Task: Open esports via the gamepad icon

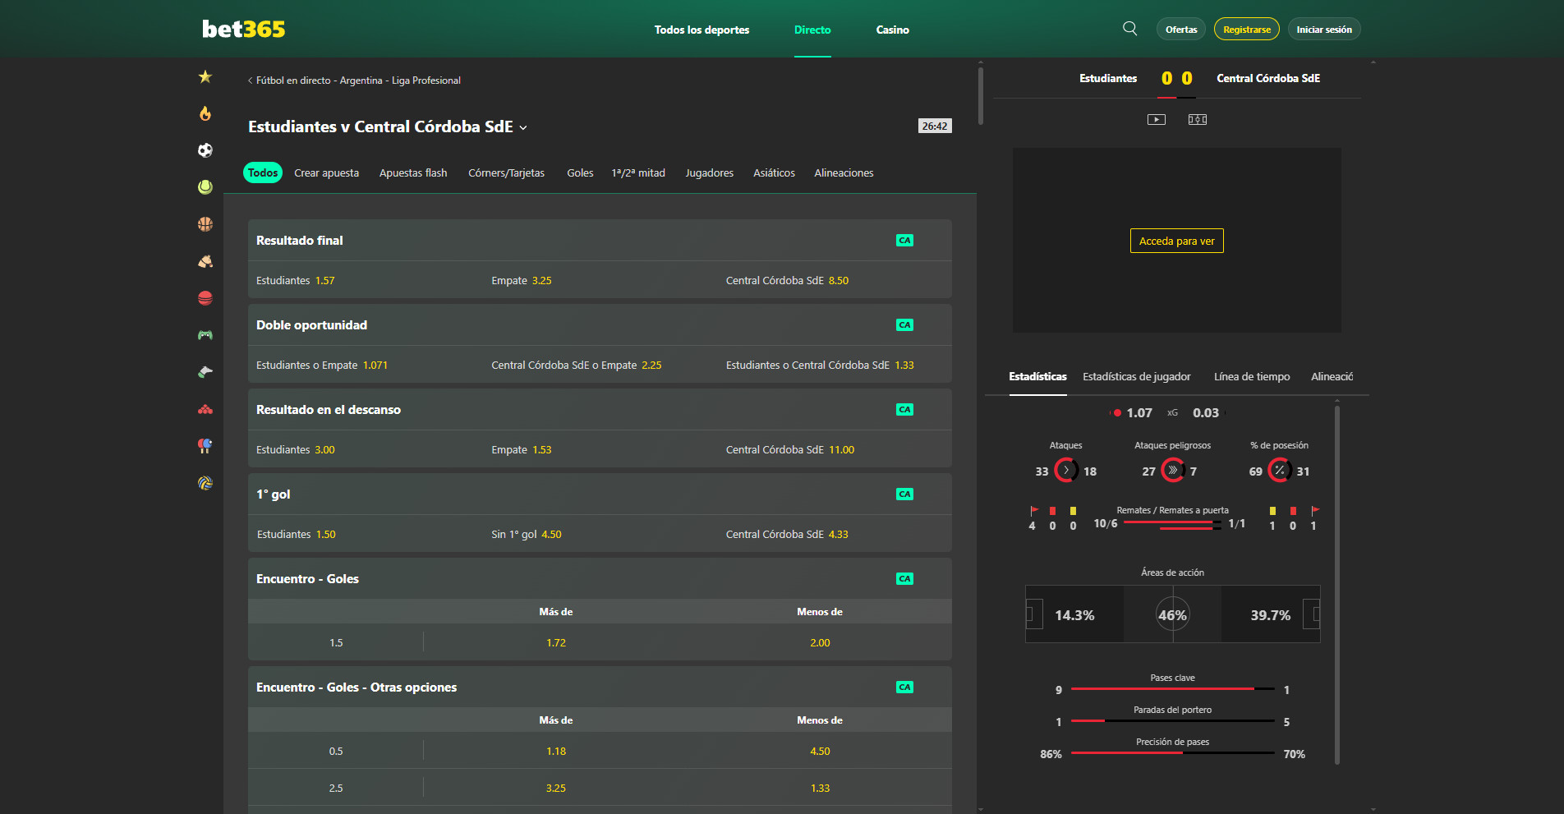Action: click(x=205, y=335)
